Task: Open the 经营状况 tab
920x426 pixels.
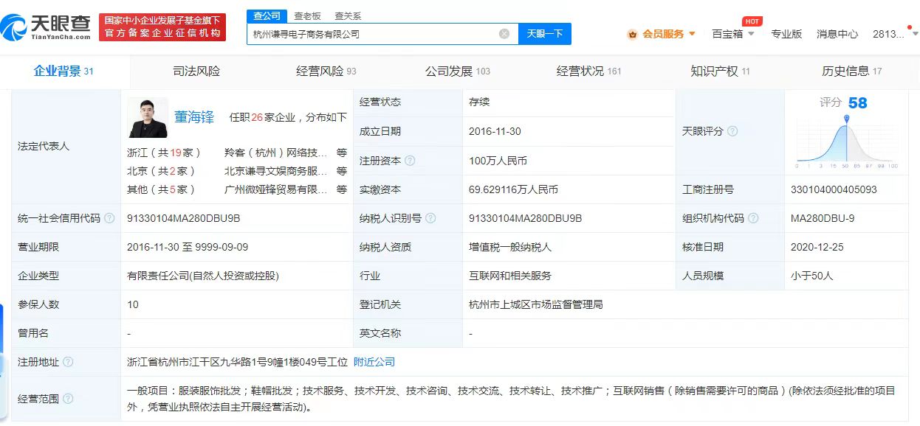Action: (x=588, y=71)
